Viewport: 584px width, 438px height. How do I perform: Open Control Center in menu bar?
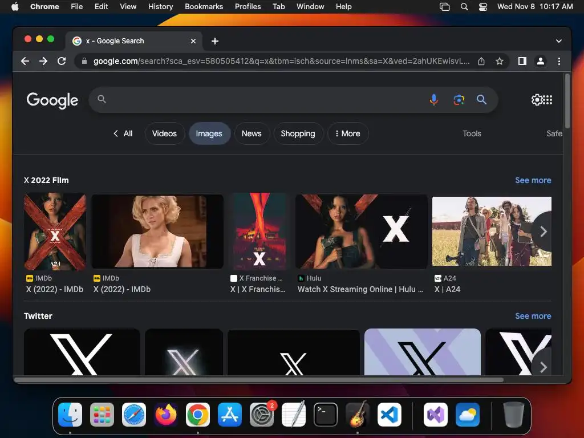(483, 7)
